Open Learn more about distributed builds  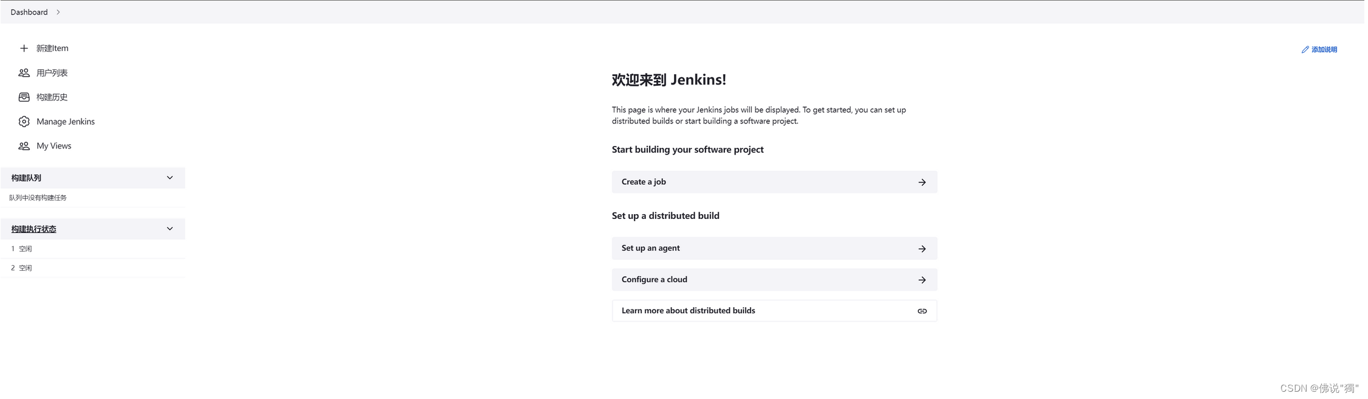pos(774,311)
